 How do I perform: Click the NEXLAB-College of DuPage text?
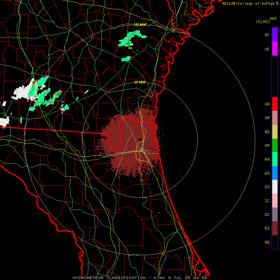coord(249,3)
